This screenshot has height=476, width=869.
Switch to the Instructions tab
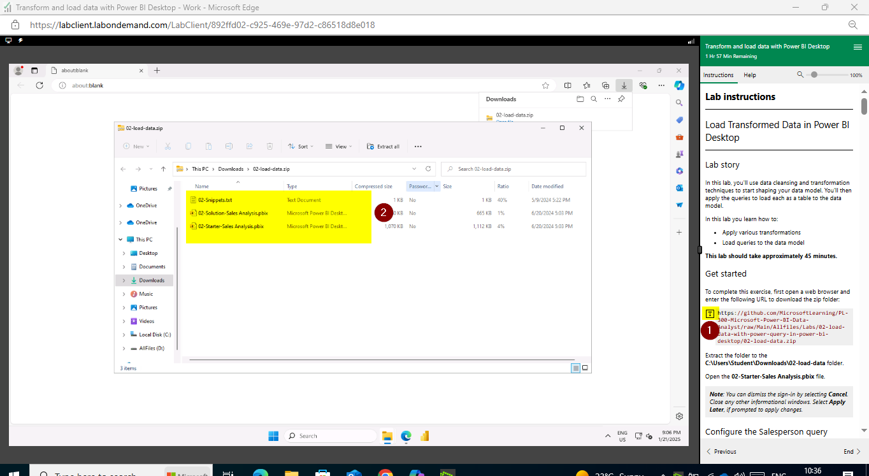718,75
